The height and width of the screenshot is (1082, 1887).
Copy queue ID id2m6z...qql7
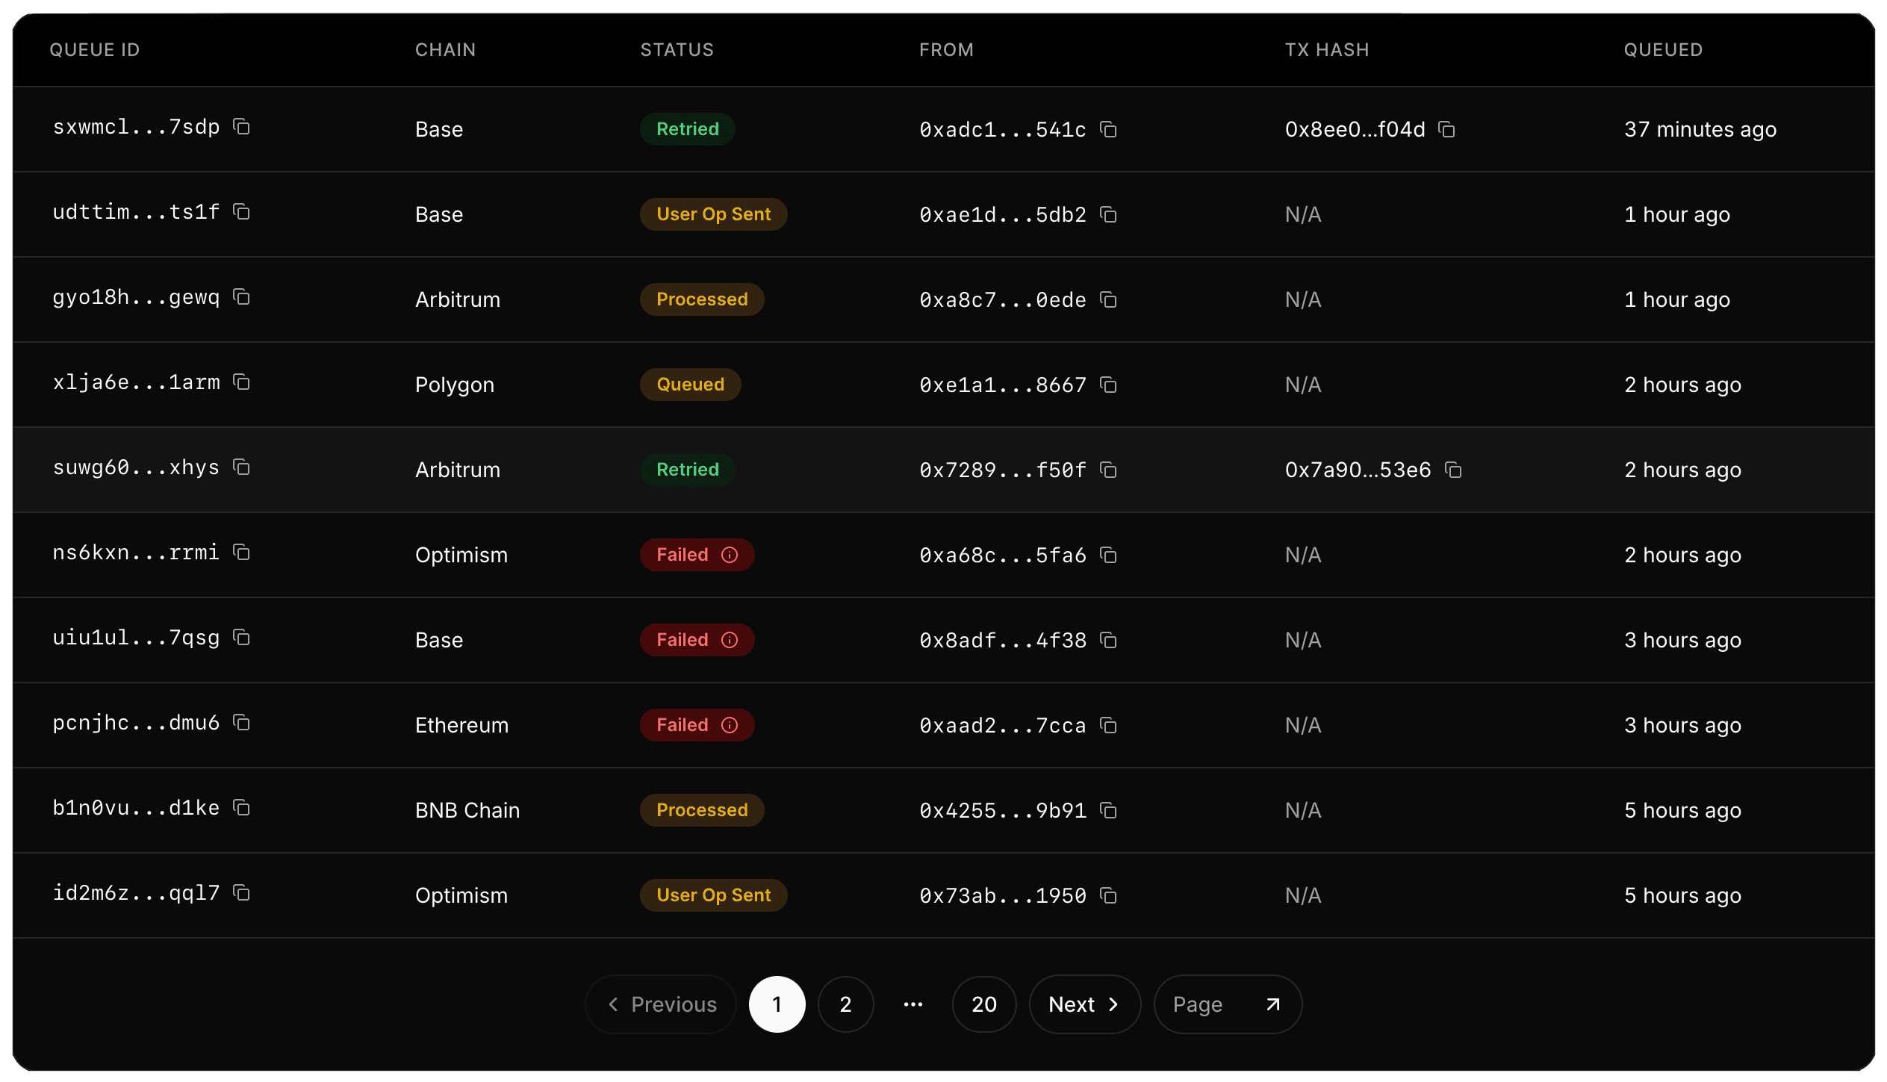pyautogui.click(x=241, y=893)
